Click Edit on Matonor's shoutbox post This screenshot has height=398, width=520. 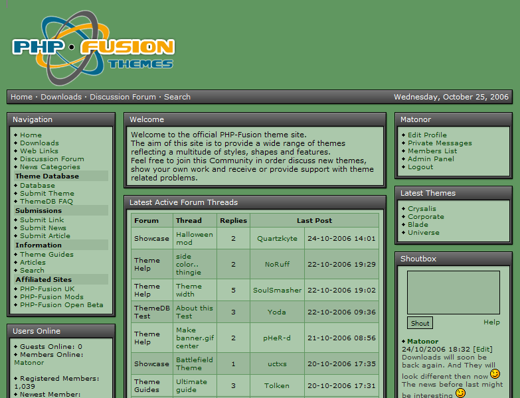(x=483, y=350)
